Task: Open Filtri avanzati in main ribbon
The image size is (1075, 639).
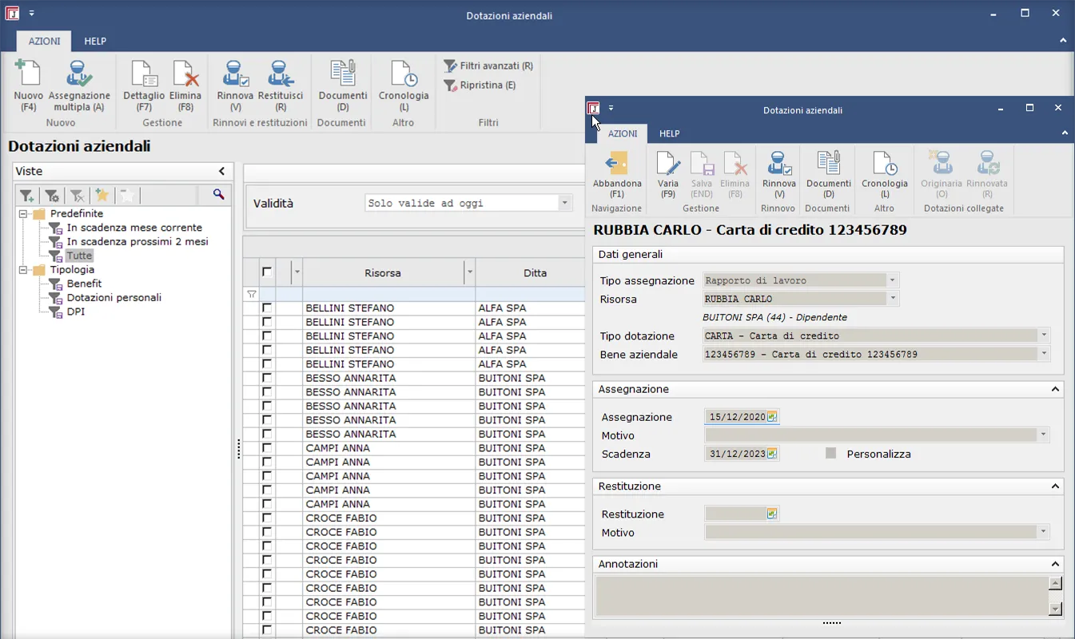Action: click(x=488, y=66)
